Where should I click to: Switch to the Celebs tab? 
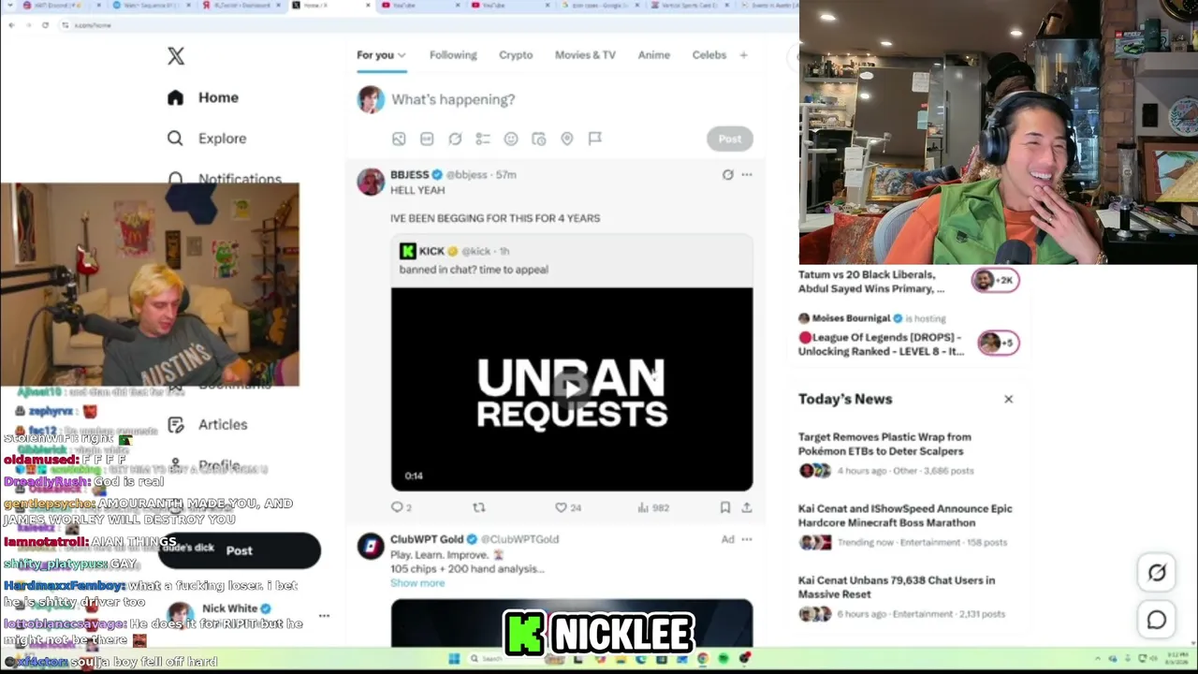tap(709, 55)
